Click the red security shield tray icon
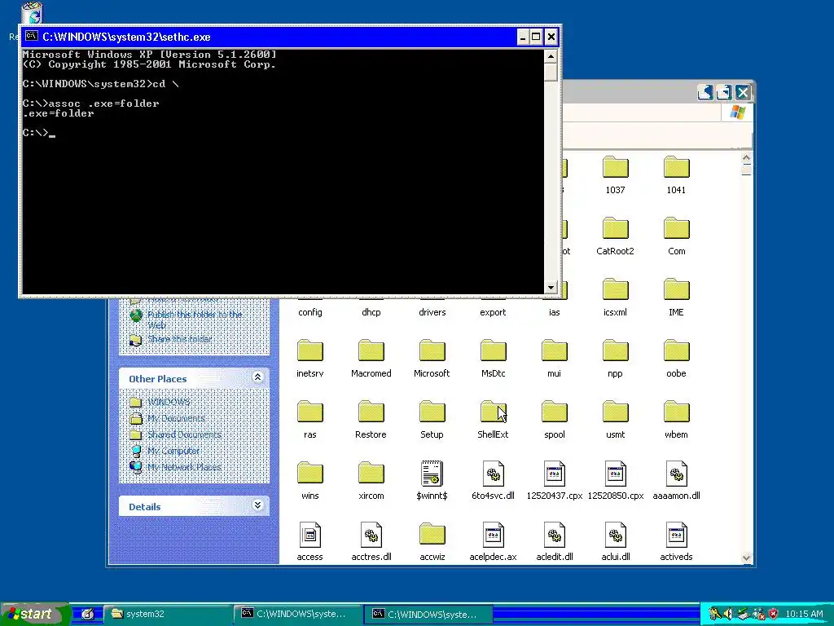 point(774,614)
